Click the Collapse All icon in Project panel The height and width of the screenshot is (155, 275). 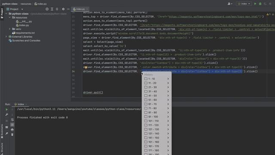[57, 9]
